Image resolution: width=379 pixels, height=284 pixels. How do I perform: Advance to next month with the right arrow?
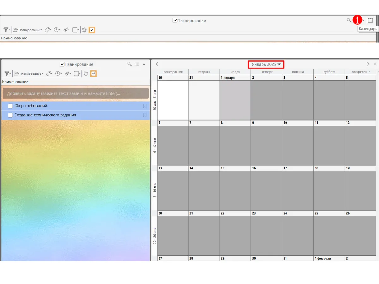pos(368,64)
